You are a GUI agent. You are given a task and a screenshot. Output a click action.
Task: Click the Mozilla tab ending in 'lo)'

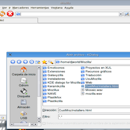click(19, 20)
